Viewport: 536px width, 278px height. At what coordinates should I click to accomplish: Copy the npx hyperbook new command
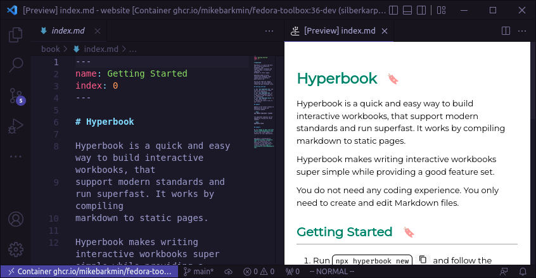pyautogui.click(x=423, y=260)
